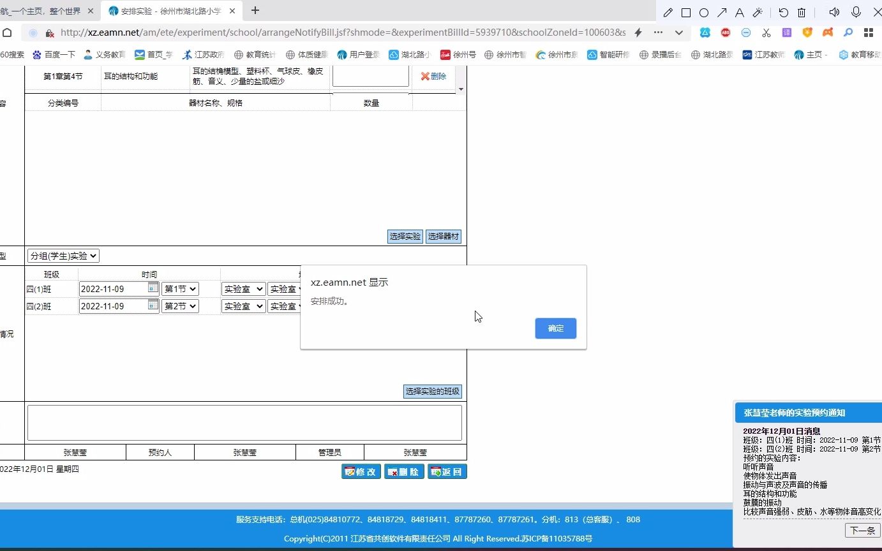Select the magic wand annotation tool

click(x=758, y=13)
